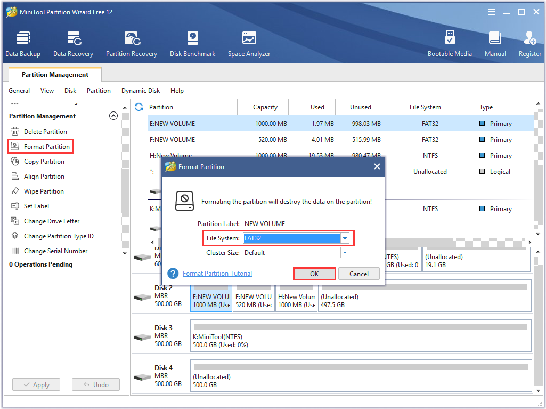Open the Space Analyzer
The image size is (546, 409).
[x=249, y=44]
